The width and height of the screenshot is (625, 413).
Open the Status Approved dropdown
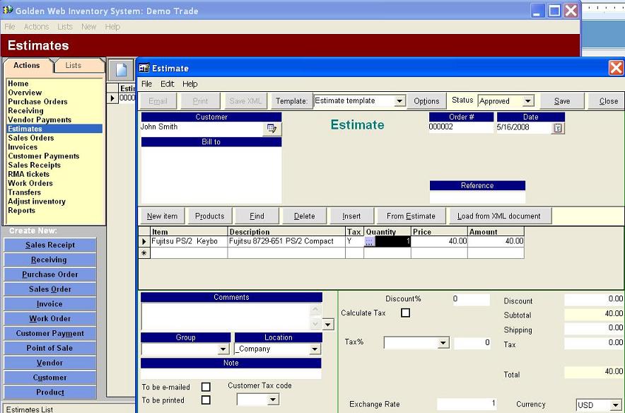(x=527, y=101)
